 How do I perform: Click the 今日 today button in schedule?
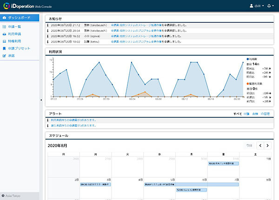[x=249, y=145]
